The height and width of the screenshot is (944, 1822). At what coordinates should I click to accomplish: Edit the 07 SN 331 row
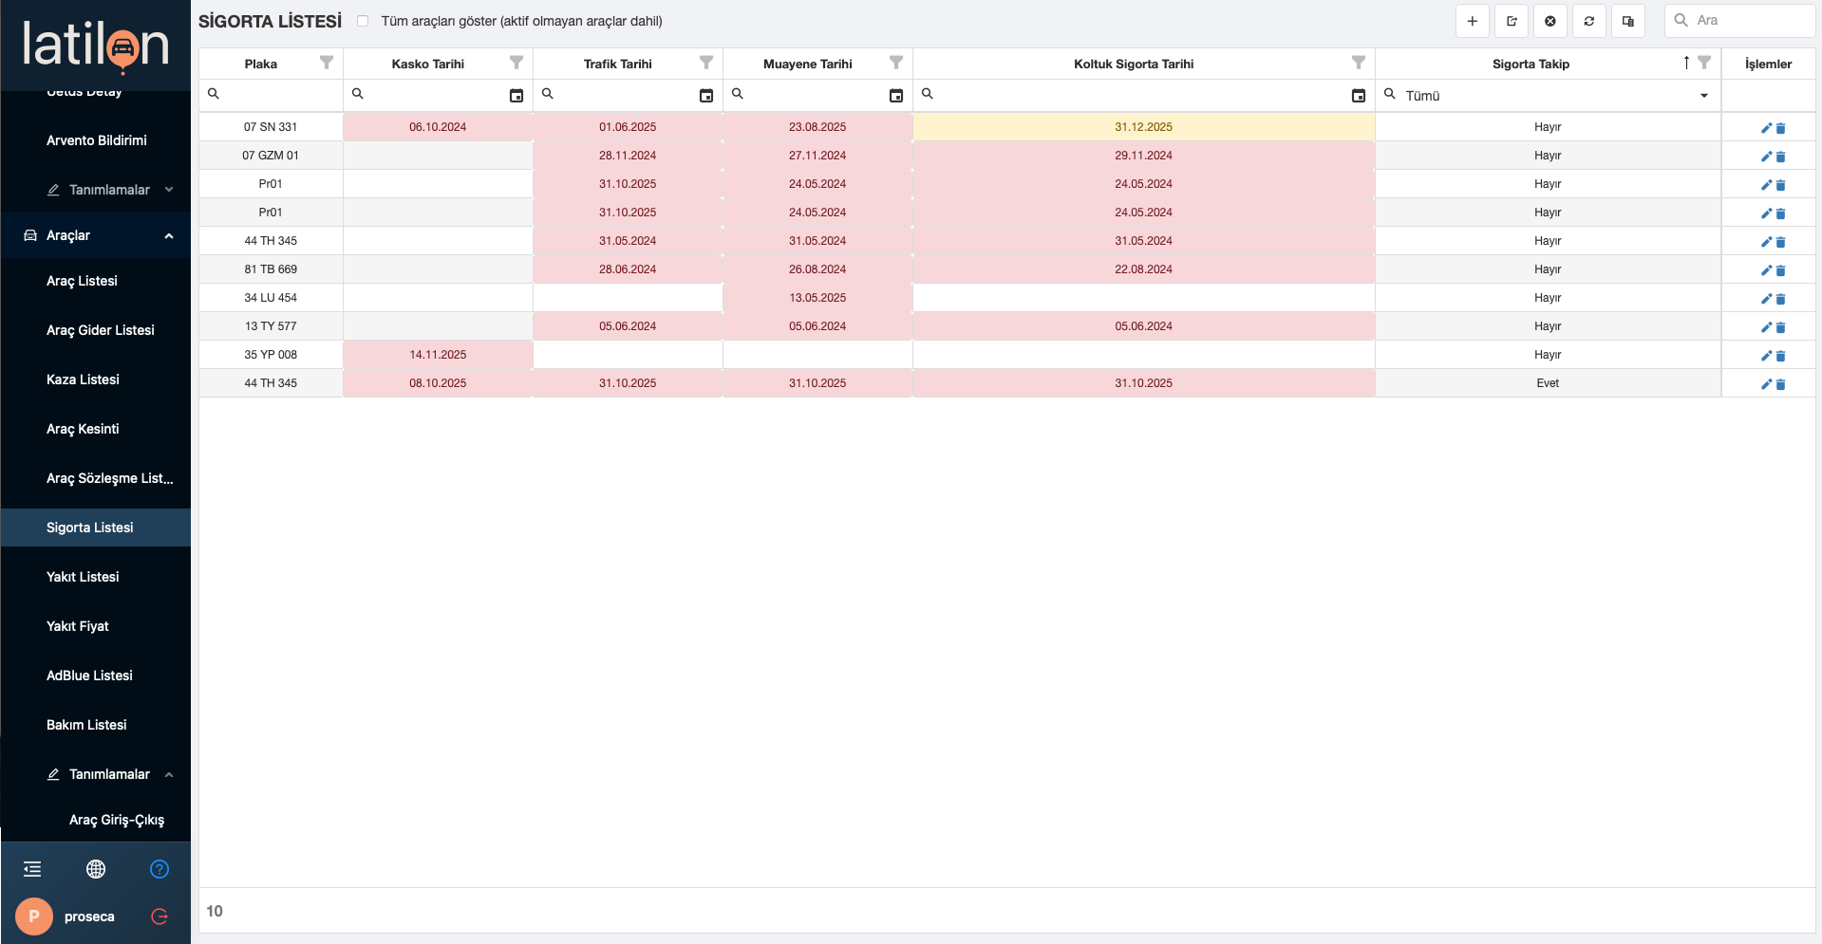[1765, 128]
